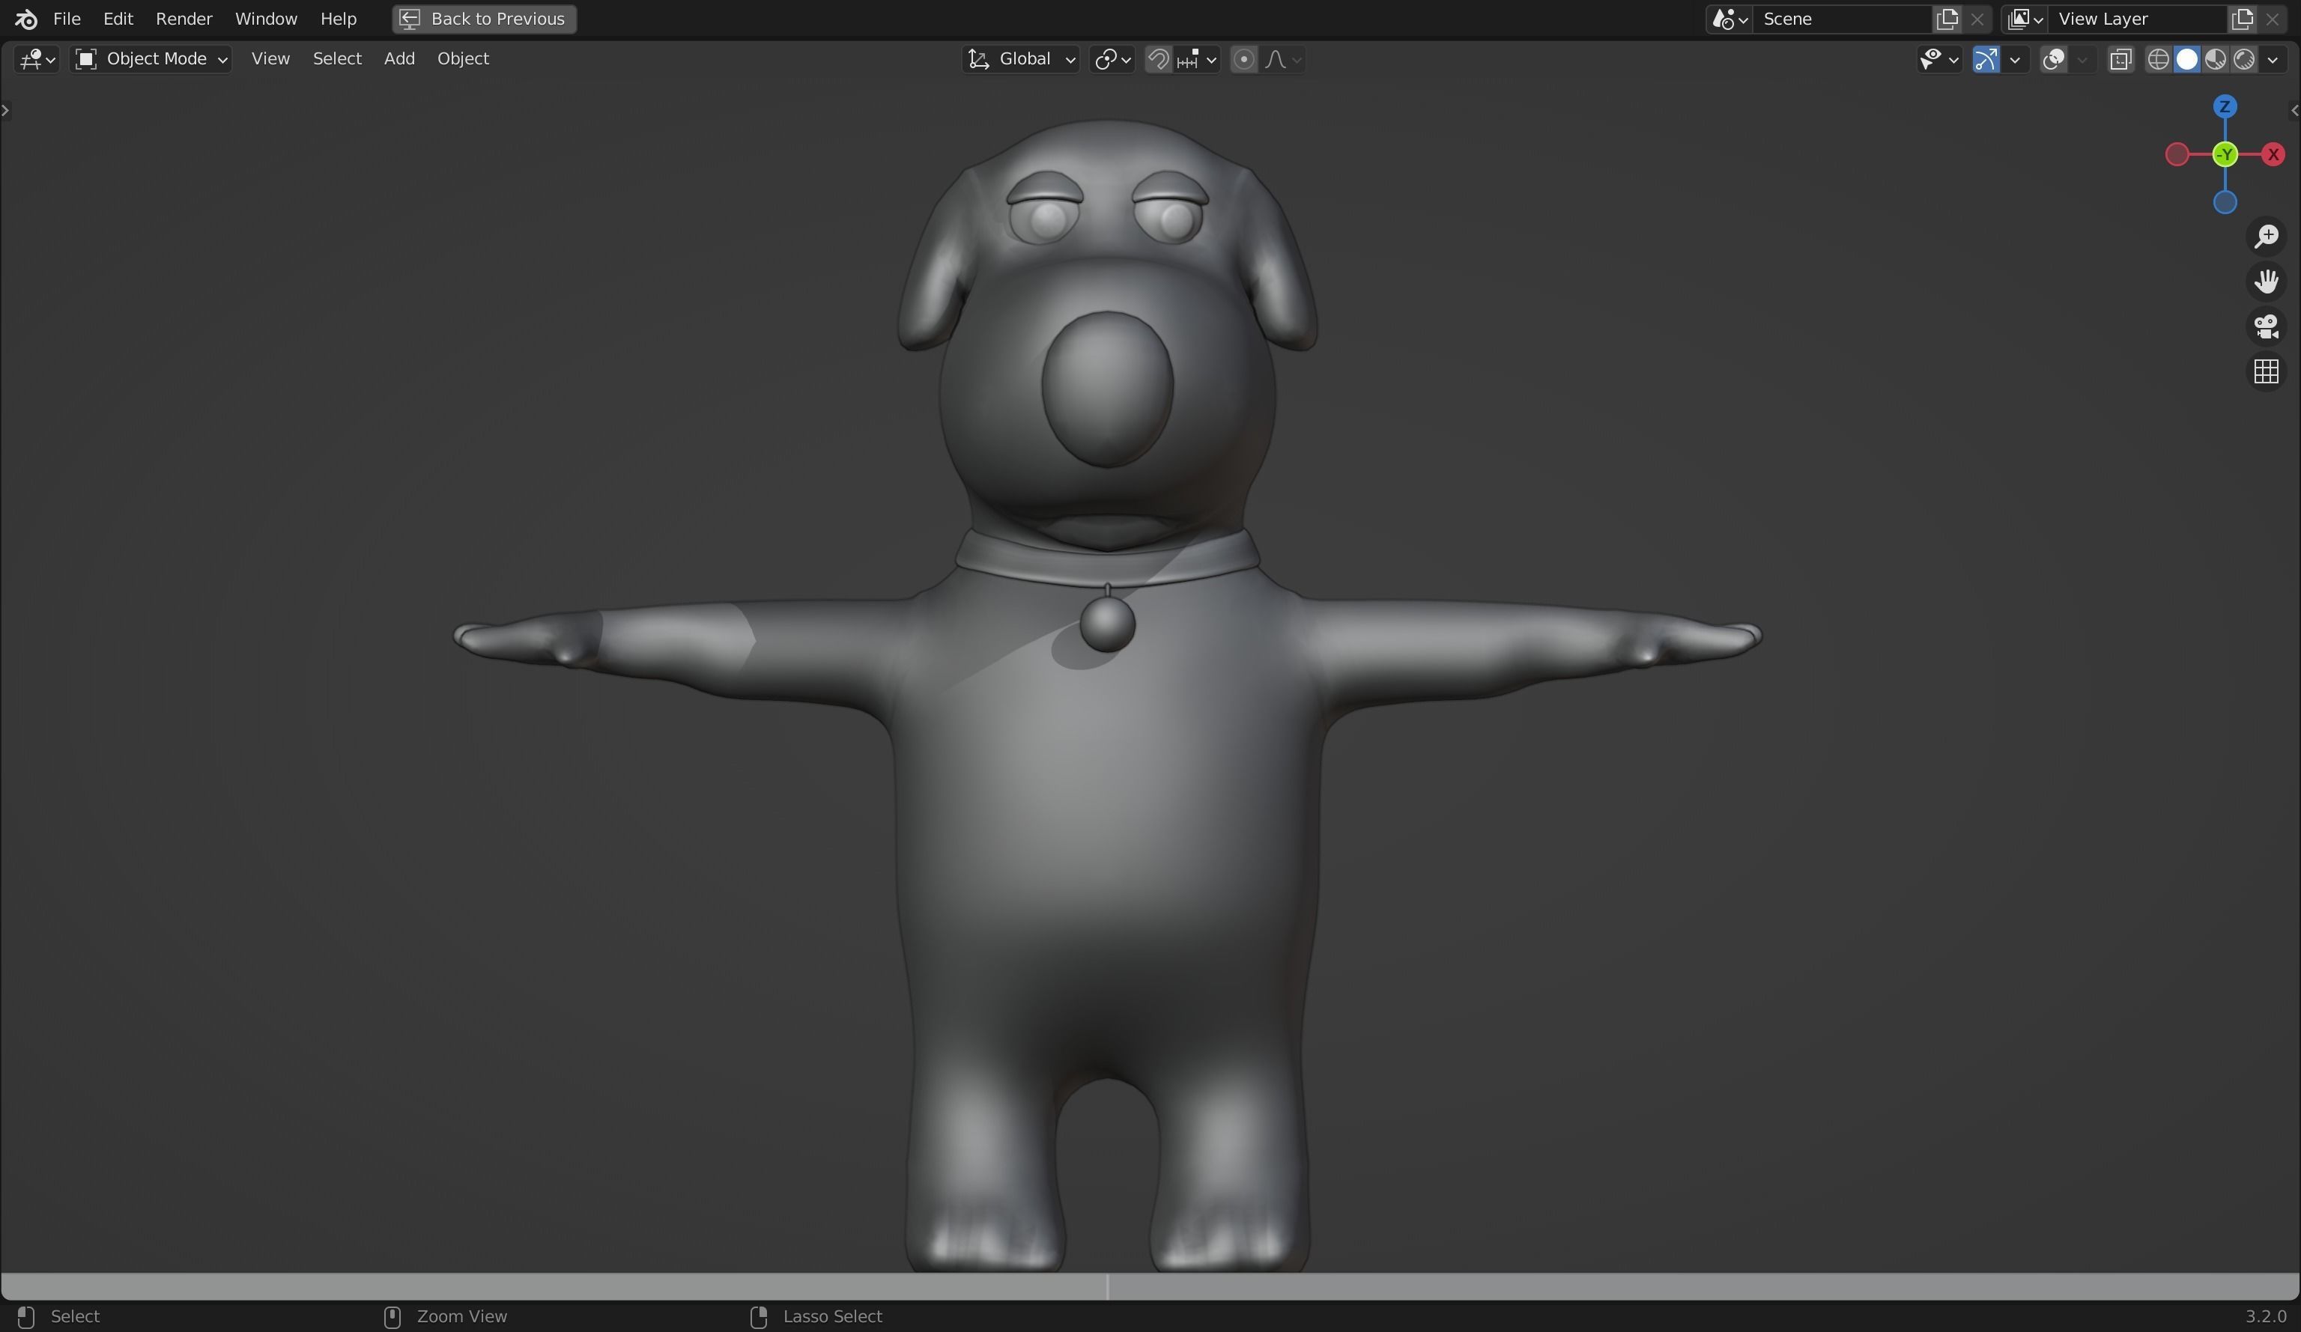Toggle the camera view icon
Screen dimensions: 2301x1332
pyautogui.click(x=2267, y=327)
